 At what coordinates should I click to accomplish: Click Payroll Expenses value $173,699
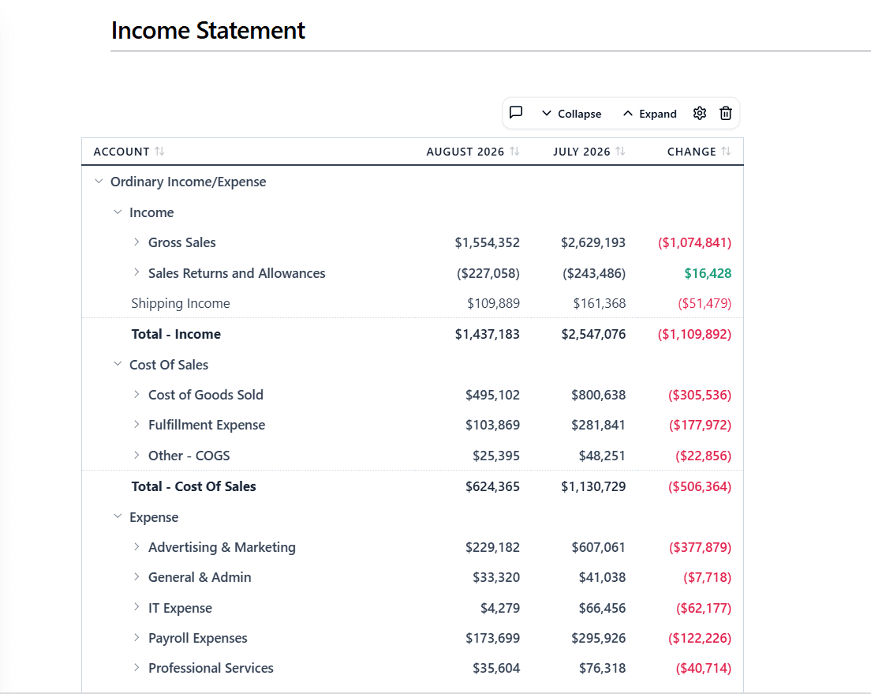pyautogui.click(x=493, y=638)
